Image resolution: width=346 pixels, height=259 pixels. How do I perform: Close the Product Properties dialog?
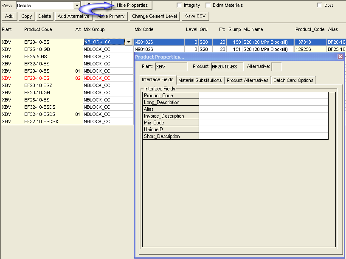(340, 56)
